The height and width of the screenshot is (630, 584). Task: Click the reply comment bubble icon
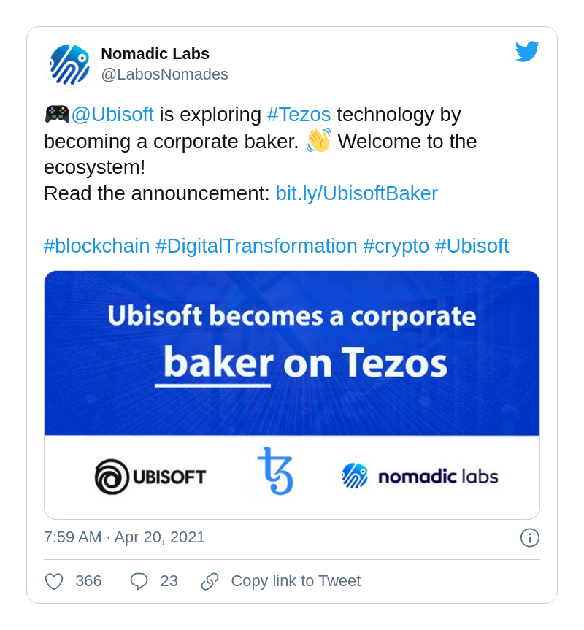click(137, 581)
